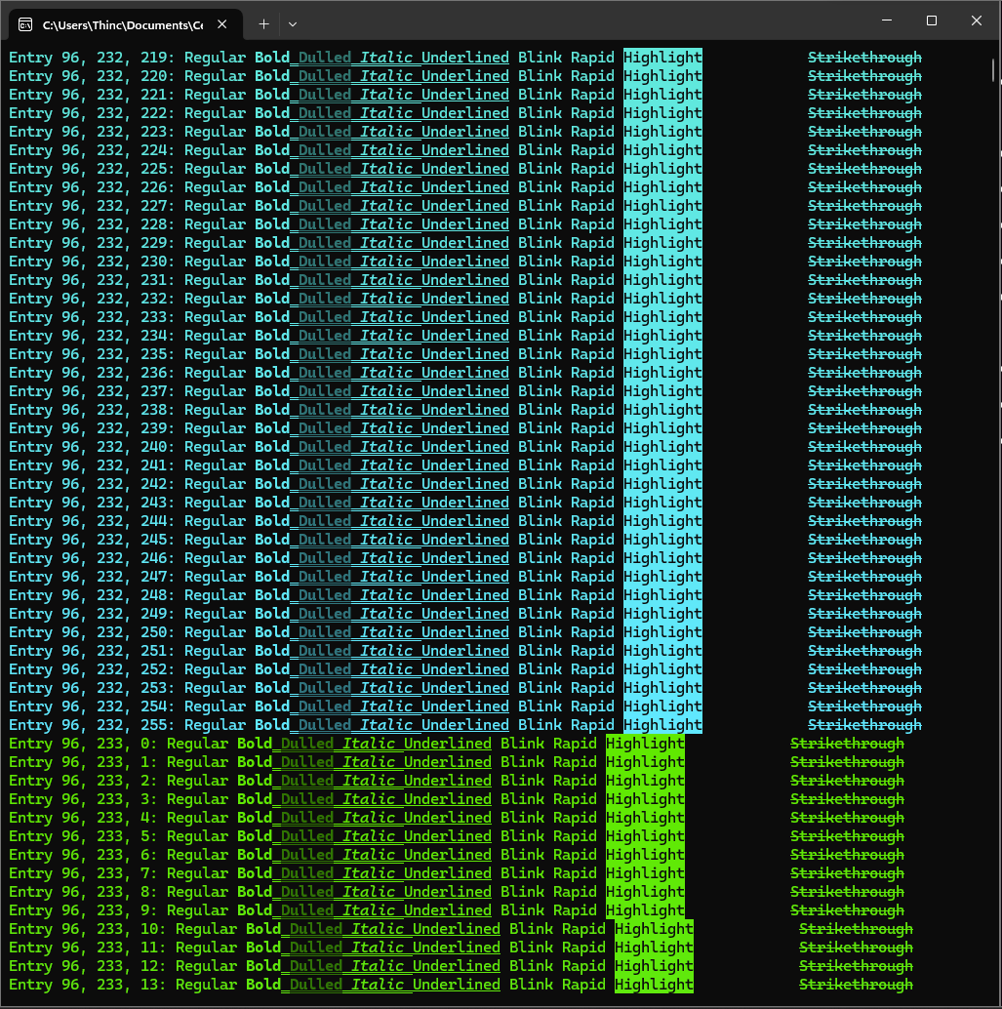The width and height of the screenshot is (1002, 1009).
Task: Click the vertical scrollbar thumb at top right
Action: pos(994,68)
